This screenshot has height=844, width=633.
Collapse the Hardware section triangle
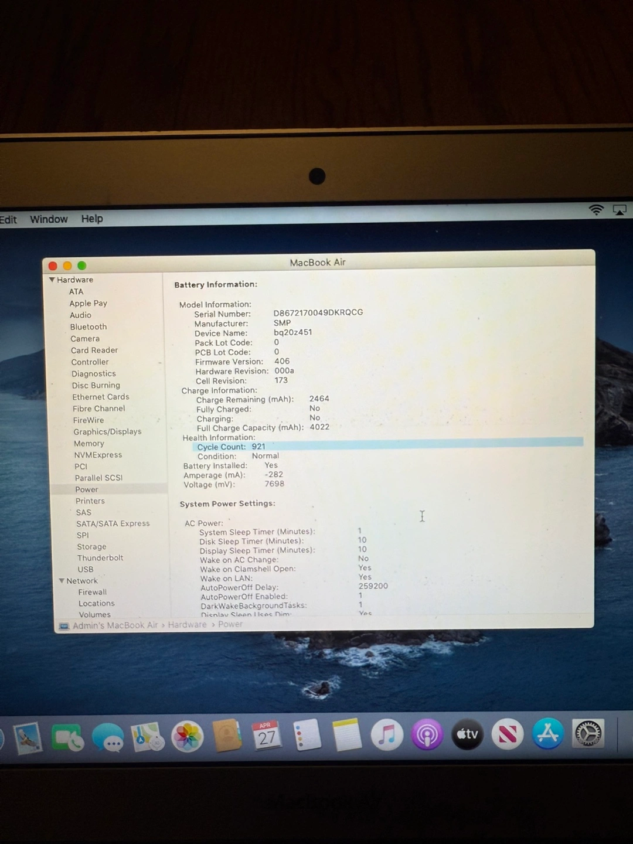tap(52, 280)
